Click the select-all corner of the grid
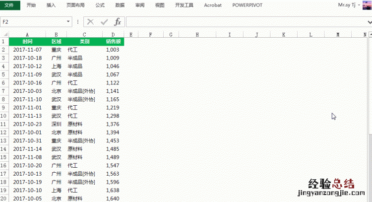Image resolution: width=372 pixels, height=202 pixels. click(4, 35)
